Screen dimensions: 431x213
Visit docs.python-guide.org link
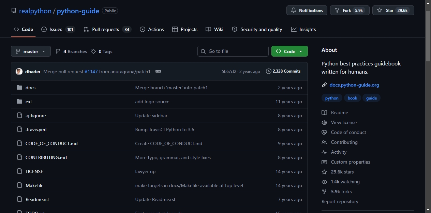(x=354, y=85)
